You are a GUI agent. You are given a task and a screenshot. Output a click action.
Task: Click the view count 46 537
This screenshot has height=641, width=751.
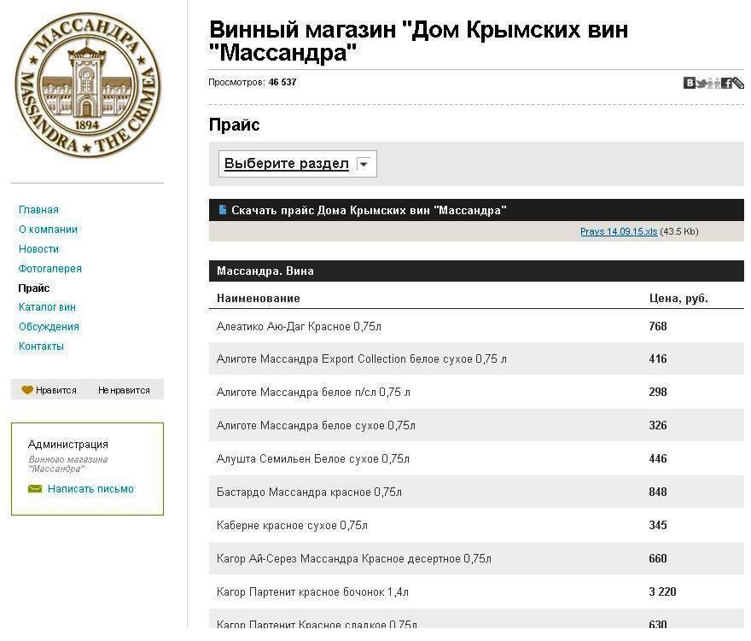[x=282, y=83]
